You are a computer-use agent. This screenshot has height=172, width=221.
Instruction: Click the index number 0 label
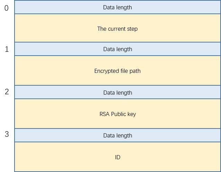pos(7,8)
